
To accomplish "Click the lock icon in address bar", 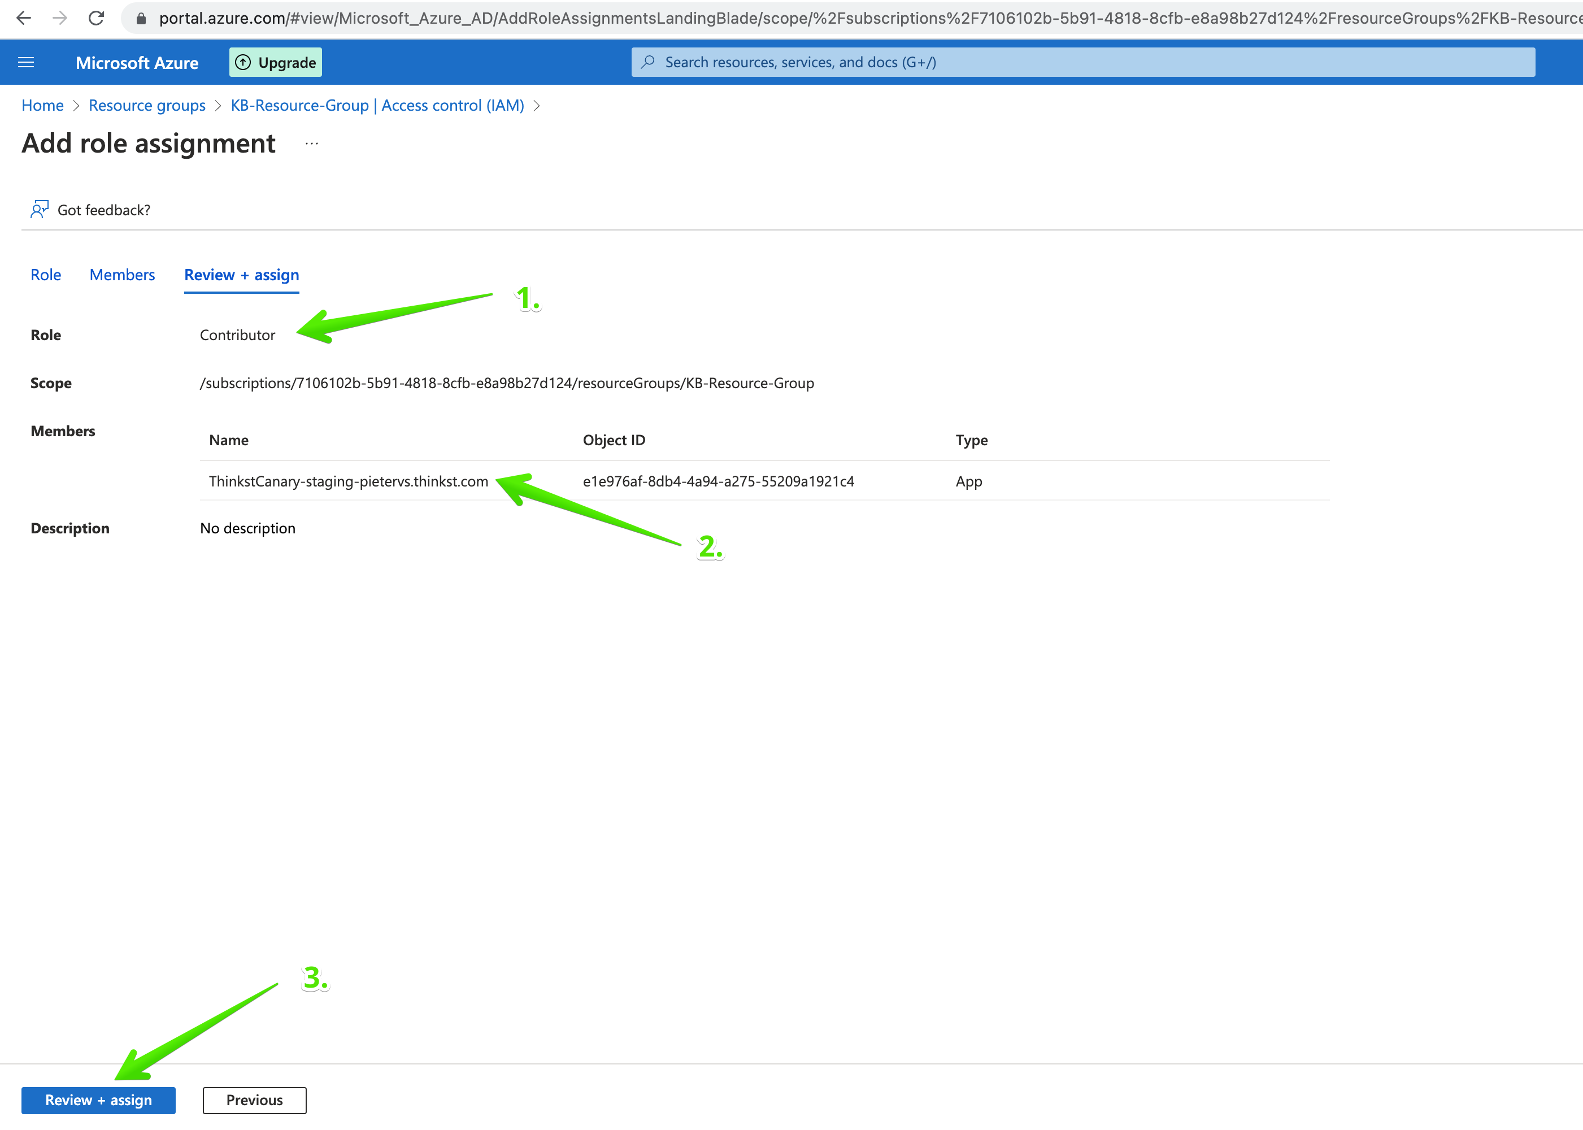I will coord(141,19).
